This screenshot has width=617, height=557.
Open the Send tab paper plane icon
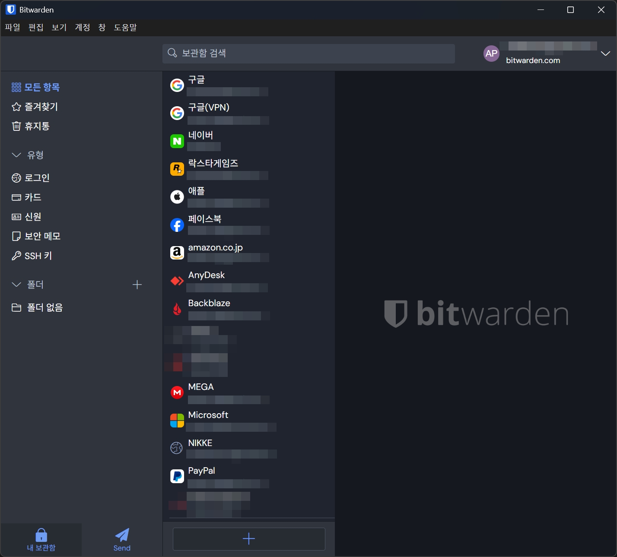point(122,535)
